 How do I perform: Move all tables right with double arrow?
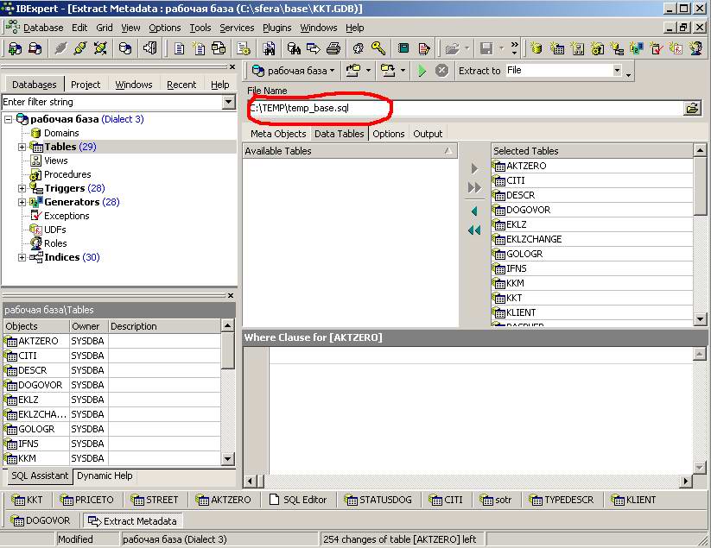point(474,187)
